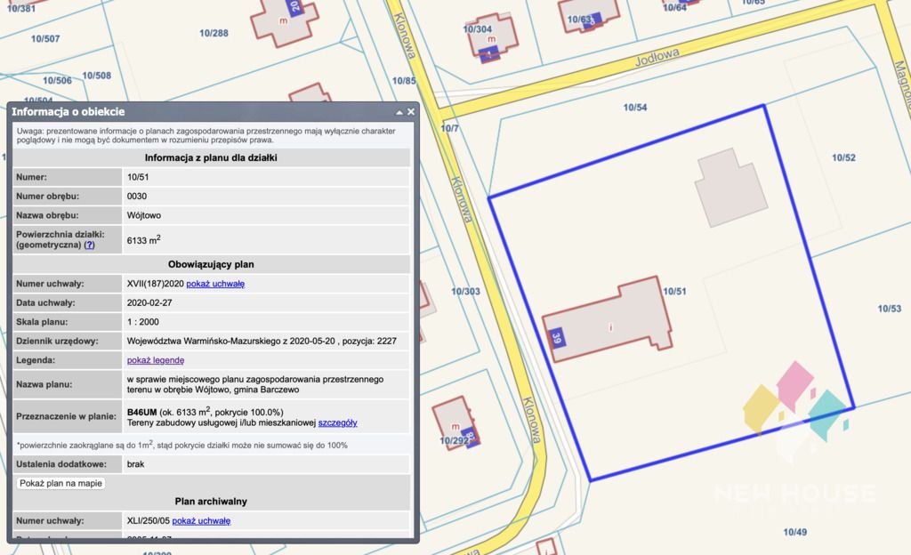Open pokaż uchwałę for XVII(187)2020
This screenshot has height=555, width=911.
pos(215,284)
